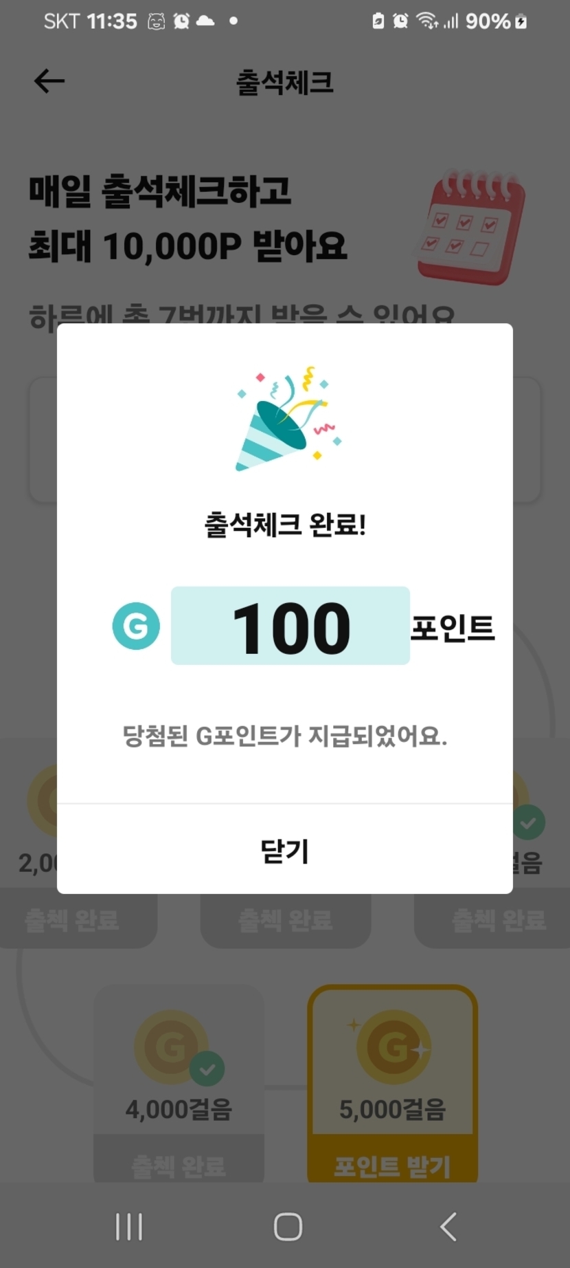The image size is (570, 1268).
Task: Tap the back arrow in the header
Action: tap(49, 81)
